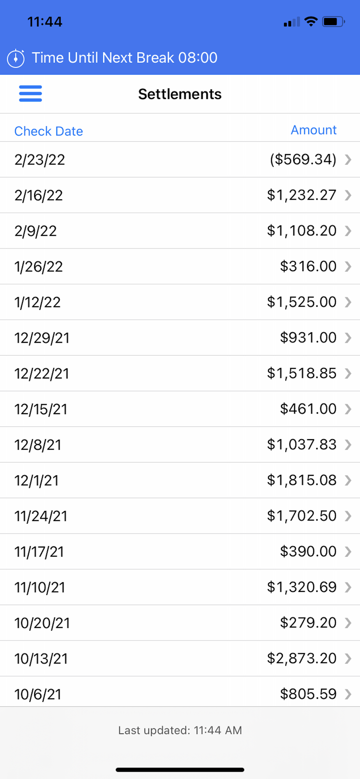This screenshot has height=779, width=360.
Task: Open the hamburger menu
Action: [30, 93]
